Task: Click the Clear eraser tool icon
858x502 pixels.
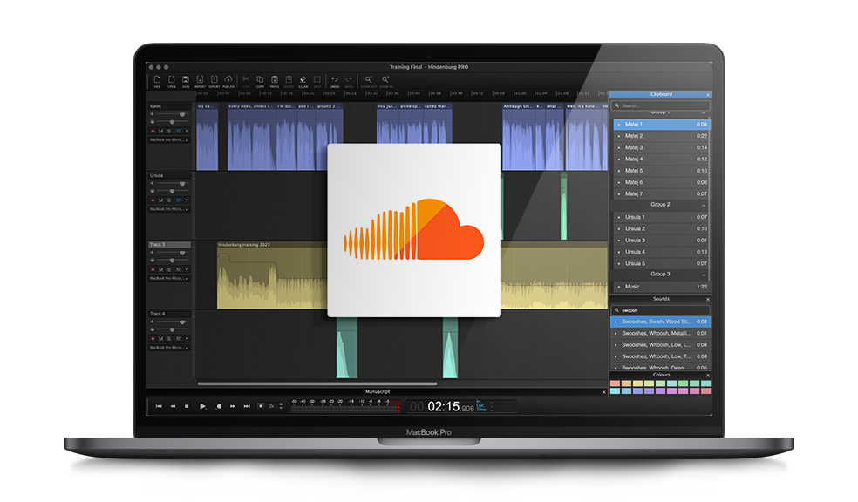Action: click(x=303, y=80)
